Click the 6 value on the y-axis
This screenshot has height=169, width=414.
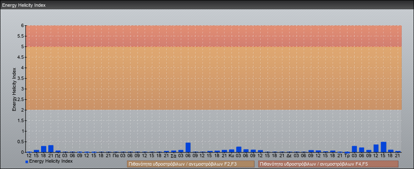(23, 26)
